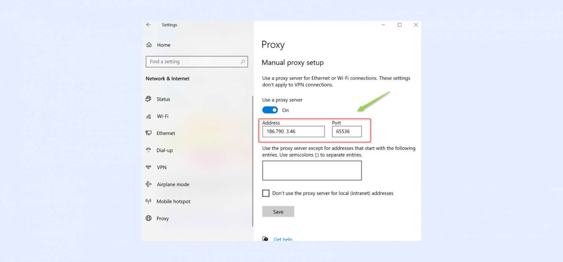
Task: Click the Dial-up icon
Action: (149, 150)
